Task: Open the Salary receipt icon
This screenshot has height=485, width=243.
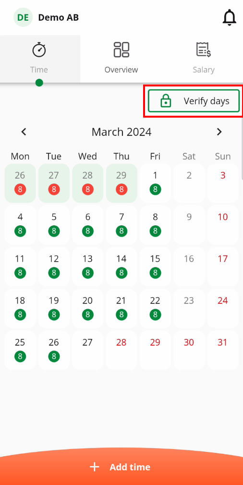Action: [x=204, y=50]
